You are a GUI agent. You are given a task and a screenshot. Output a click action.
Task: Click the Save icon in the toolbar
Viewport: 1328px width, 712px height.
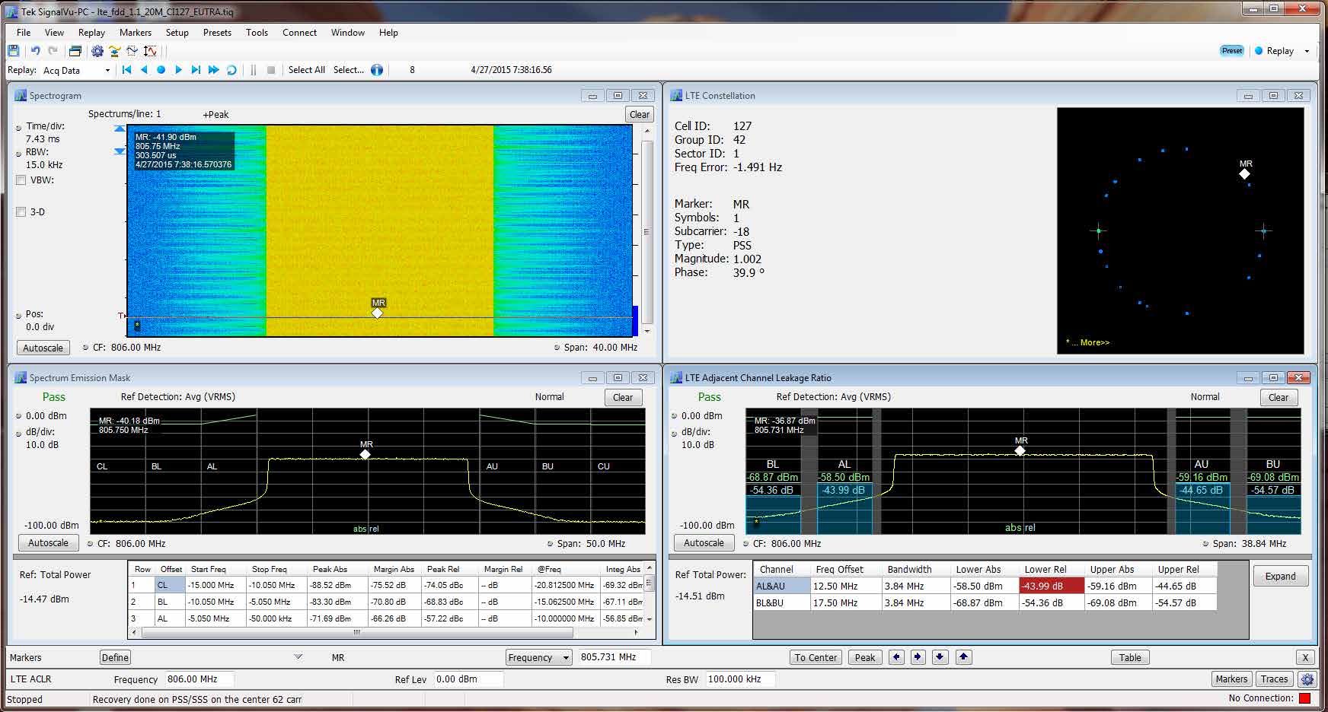(x=14, y=51)
